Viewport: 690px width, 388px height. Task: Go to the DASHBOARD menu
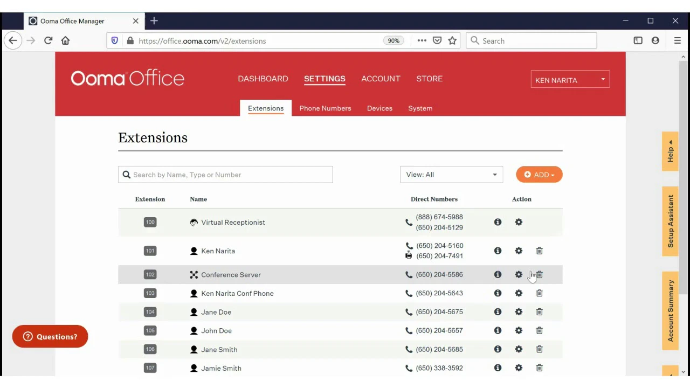(x=263, y=79)
